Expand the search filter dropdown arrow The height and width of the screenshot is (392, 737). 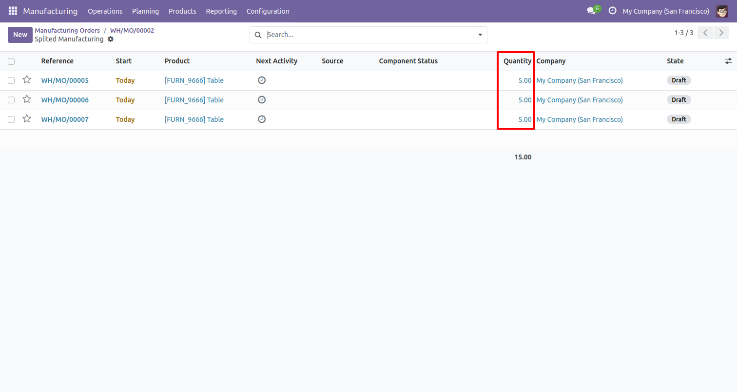click(480, 35)
